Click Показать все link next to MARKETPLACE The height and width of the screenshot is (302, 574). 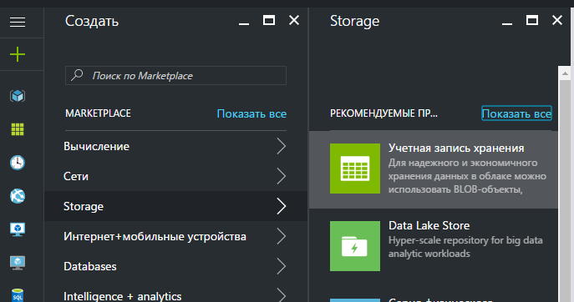click(x=251, y=113)
